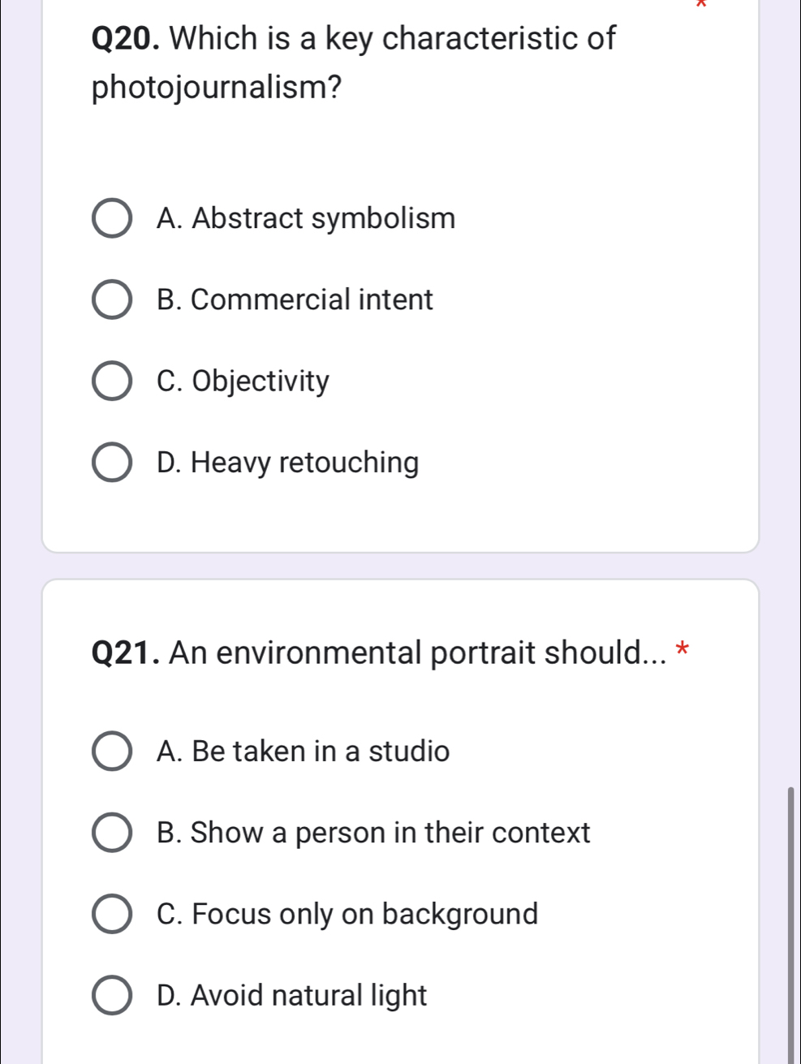Viewport: 801px width, 1064px height.
Task: Choose the 'B. Show a person in their context' radio circle
Action: click(112, 833)
